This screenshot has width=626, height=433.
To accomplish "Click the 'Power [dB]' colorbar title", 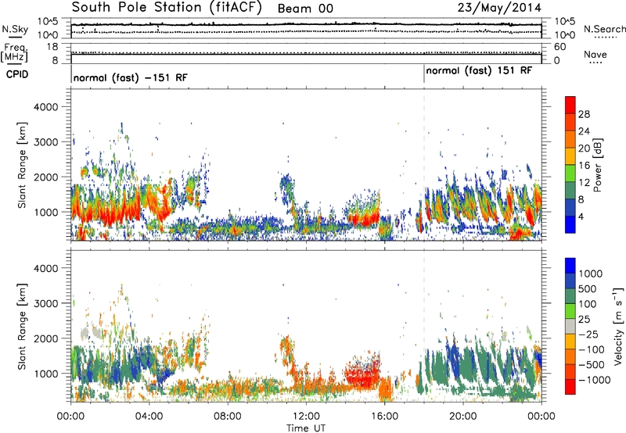I will 597,165.
